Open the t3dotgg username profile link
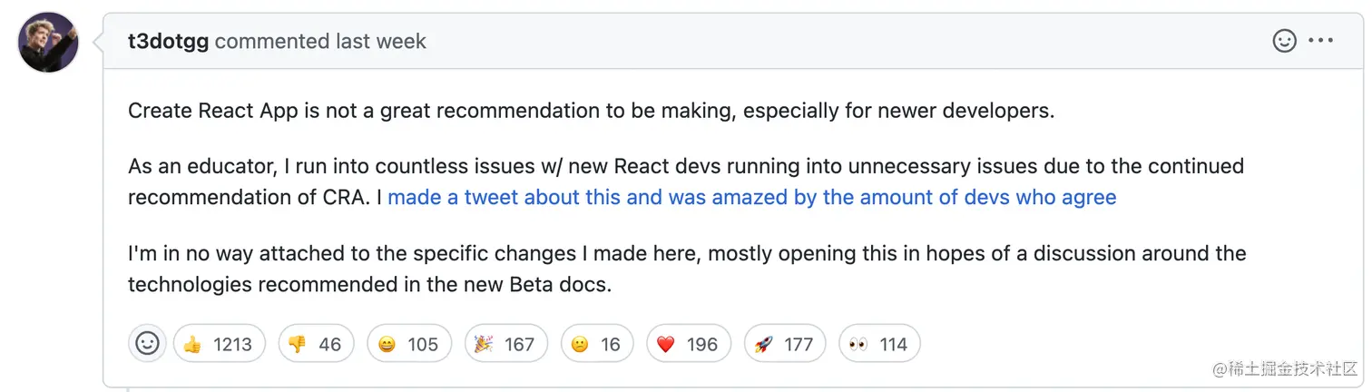This screenshot has width=1372, height=392. (169, 42)
